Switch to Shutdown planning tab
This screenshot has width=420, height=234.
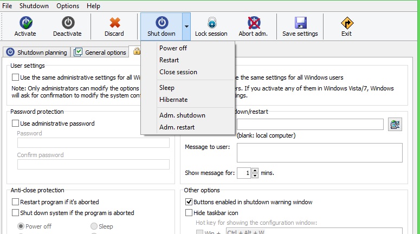37,52
